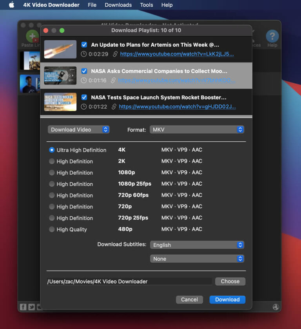This screenshot has height=329, width=301.
Task: Open the English subtitles dropdown
Action: [197, 245]
